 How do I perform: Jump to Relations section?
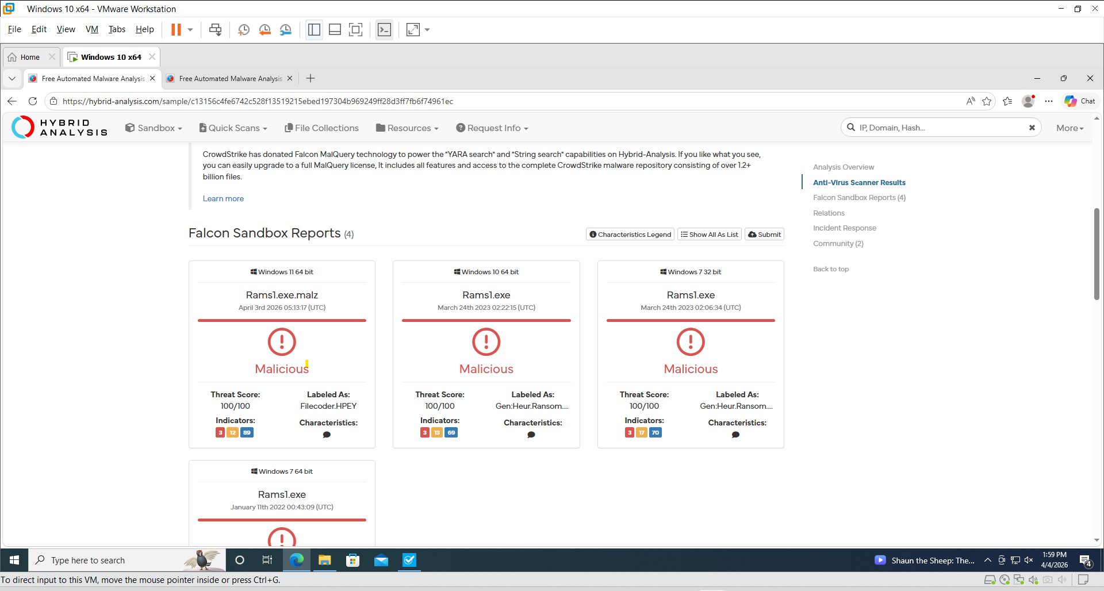pos(829,213)
